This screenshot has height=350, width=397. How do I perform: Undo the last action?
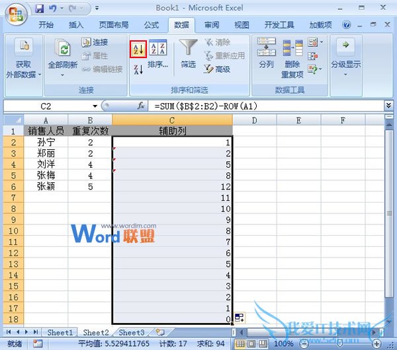pos(52,9)
